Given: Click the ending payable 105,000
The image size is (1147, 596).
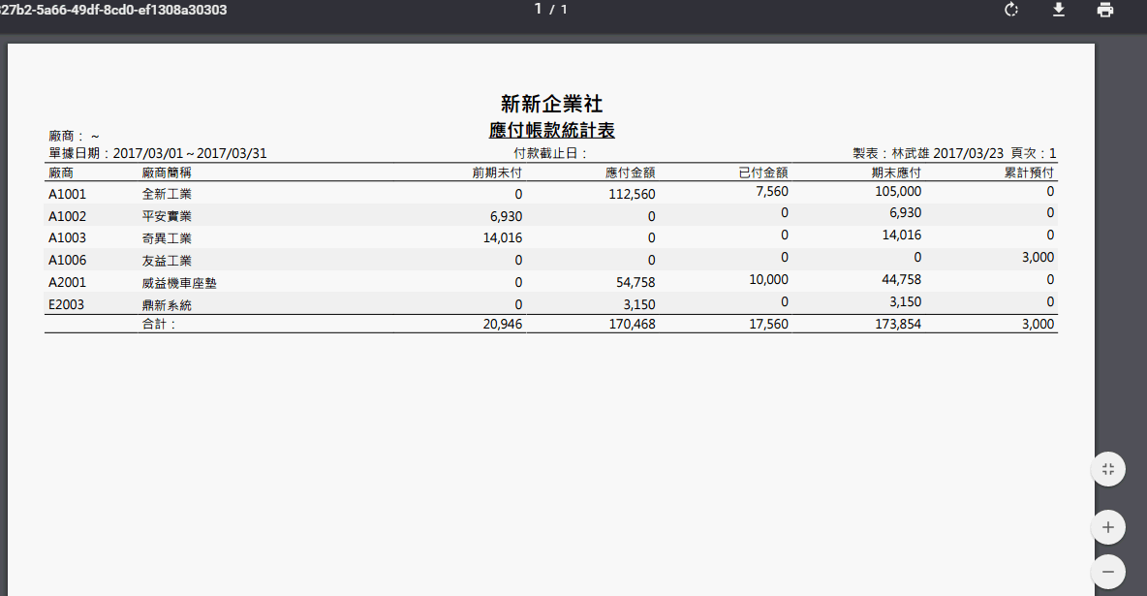Looking at the screenshot, I should coord(898,191).
